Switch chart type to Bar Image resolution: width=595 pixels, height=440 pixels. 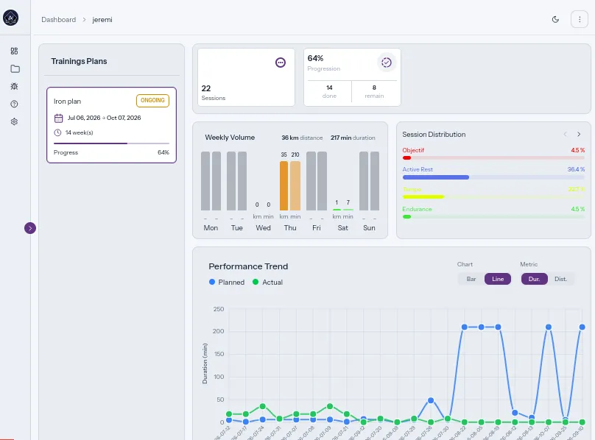click(x=471, y=279)
